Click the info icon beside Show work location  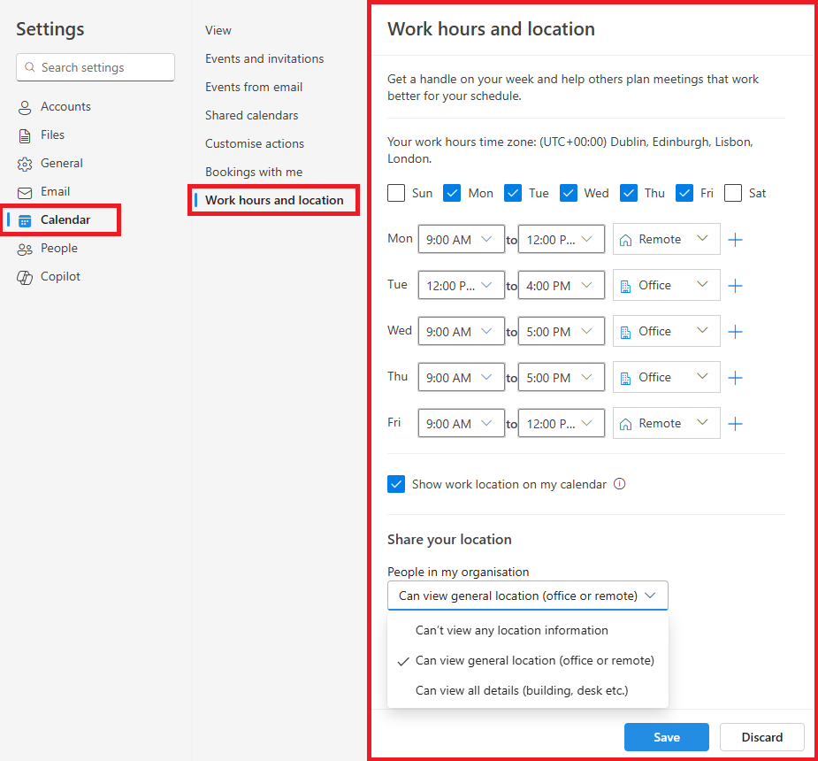pos(620,484)
